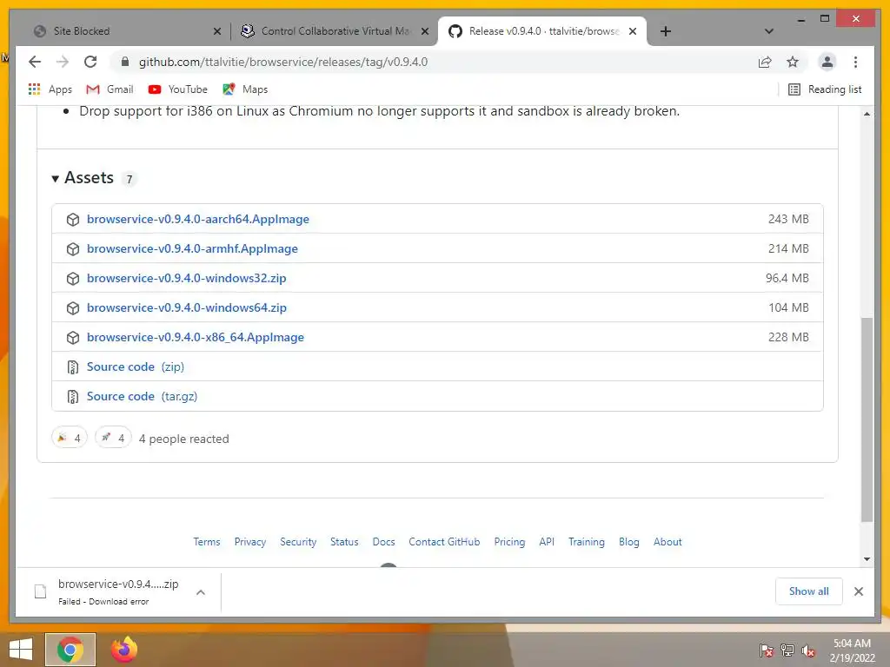Close the Site Blocked tab
Screen dimensions: 890x667
[216, 31]
